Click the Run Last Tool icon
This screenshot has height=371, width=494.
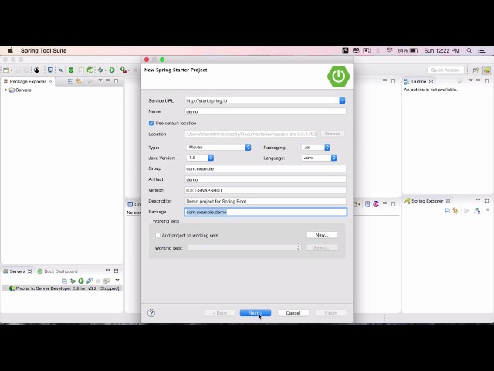(x=123, y=70)
